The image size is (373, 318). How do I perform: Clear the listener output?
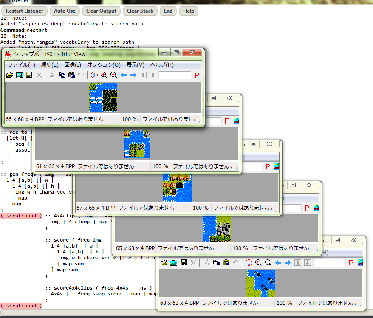pos(101,11)
